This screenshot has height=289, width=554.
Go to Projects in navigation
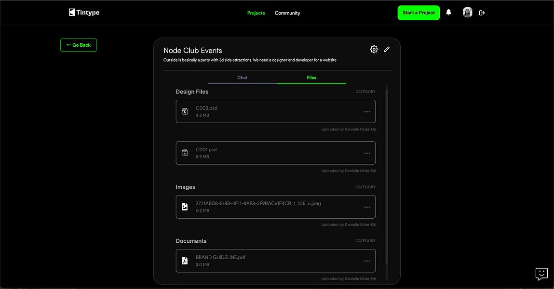coord(256,13)
